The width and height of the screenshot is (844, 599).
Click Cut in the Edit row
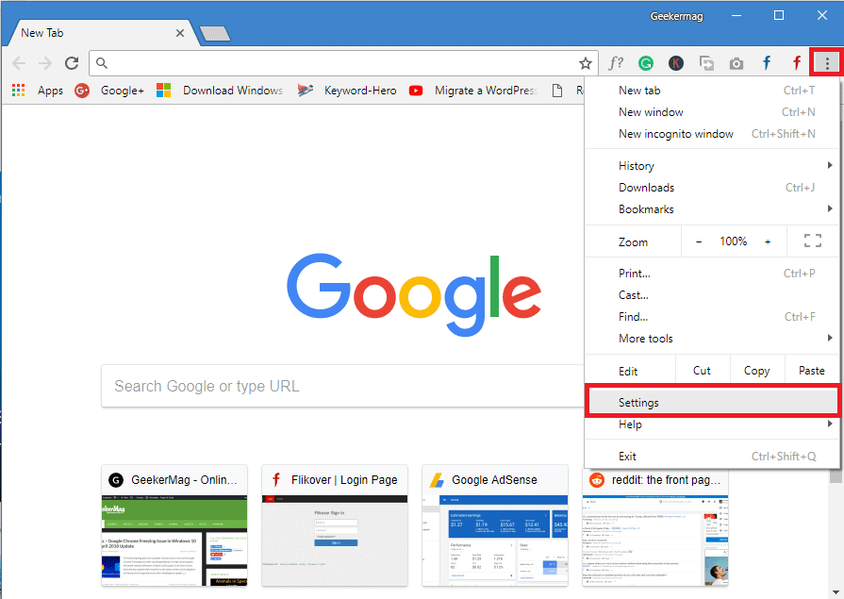[702, 371]
